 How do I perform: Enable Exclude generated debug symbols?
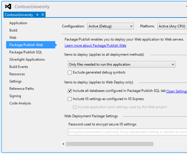tap(70, 72)
